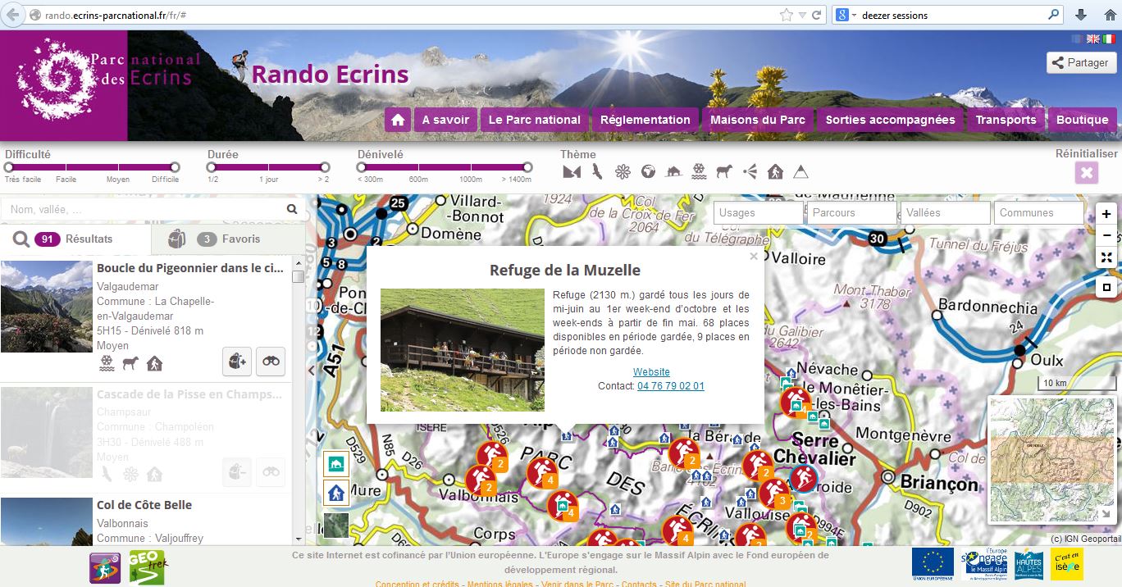The image size is (1122, 587).
Task: Open the Réglementation menu item
Action: 645,120
